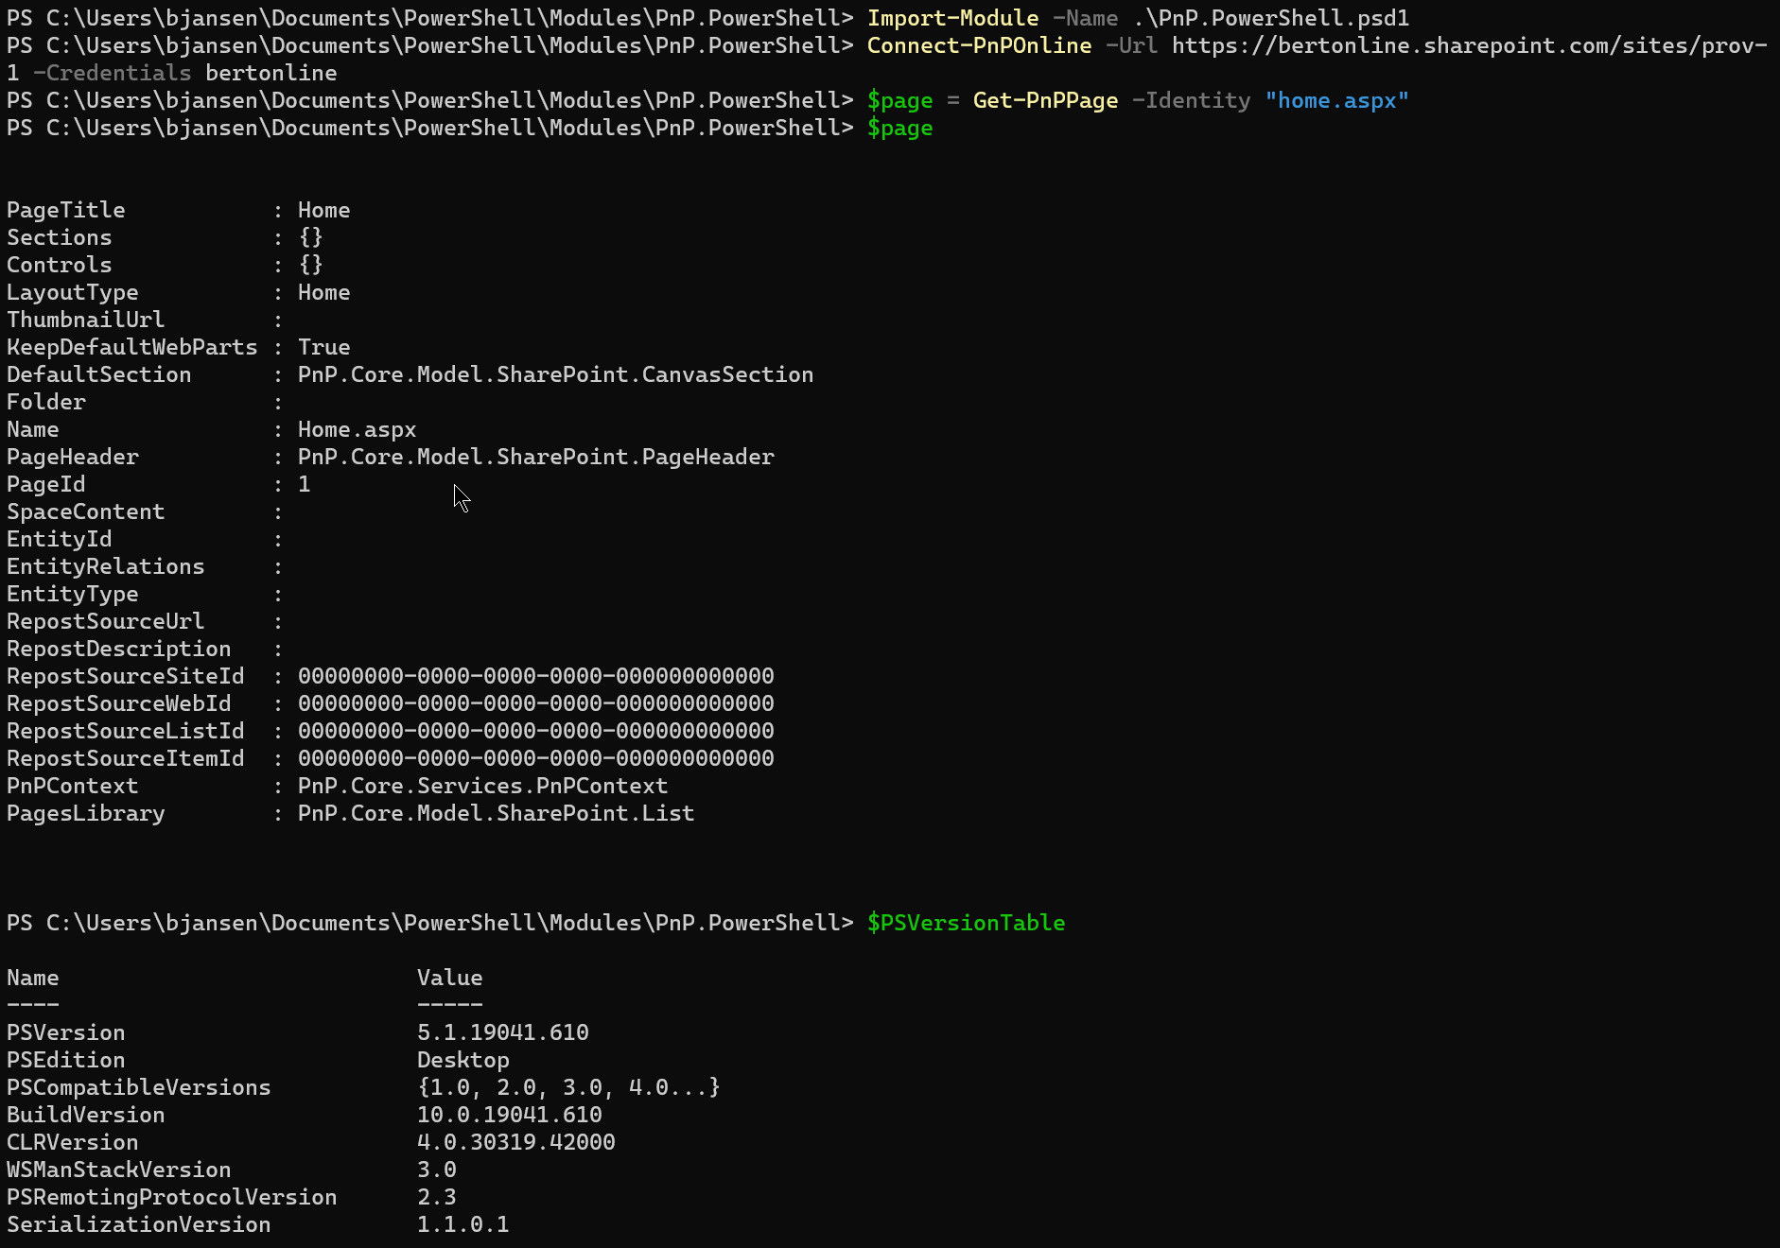Click the Connect-PnPOnline command
Screen dimensions: 1780x1248
[979, 45]
